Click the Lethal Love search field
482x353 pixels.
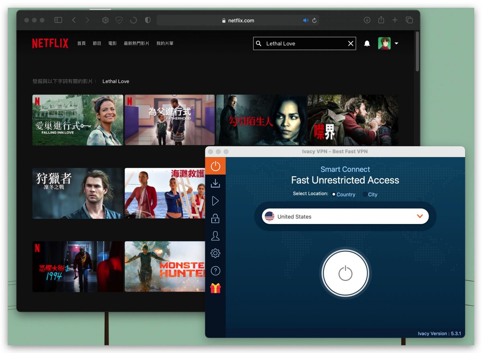coord(304,43)
